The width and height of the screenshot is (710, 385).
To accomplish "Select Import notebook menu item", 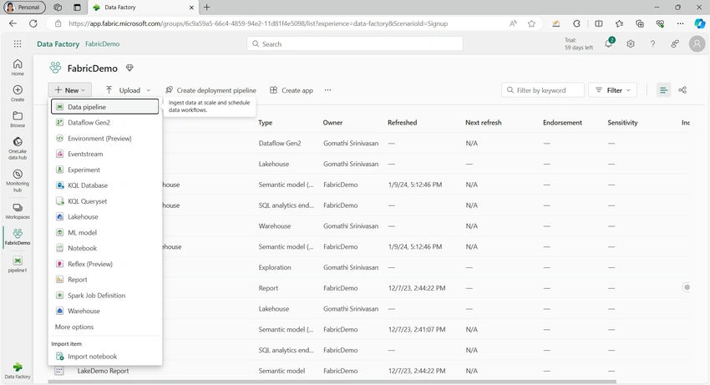I will tap(105, 357).
